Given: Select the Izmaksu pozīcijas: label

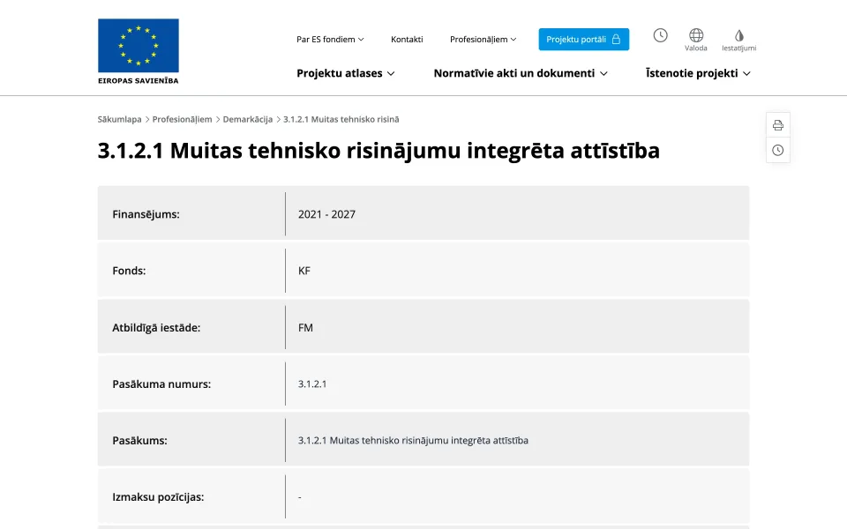Looking at the screenshot, I should click(158, 497).
